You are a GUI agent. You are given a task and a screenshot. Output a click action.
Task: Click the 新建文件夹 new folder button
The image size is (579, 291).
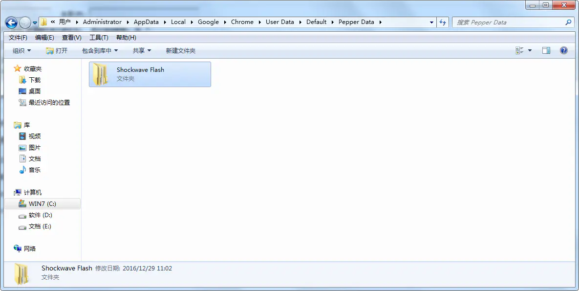(x=180, y=50)
